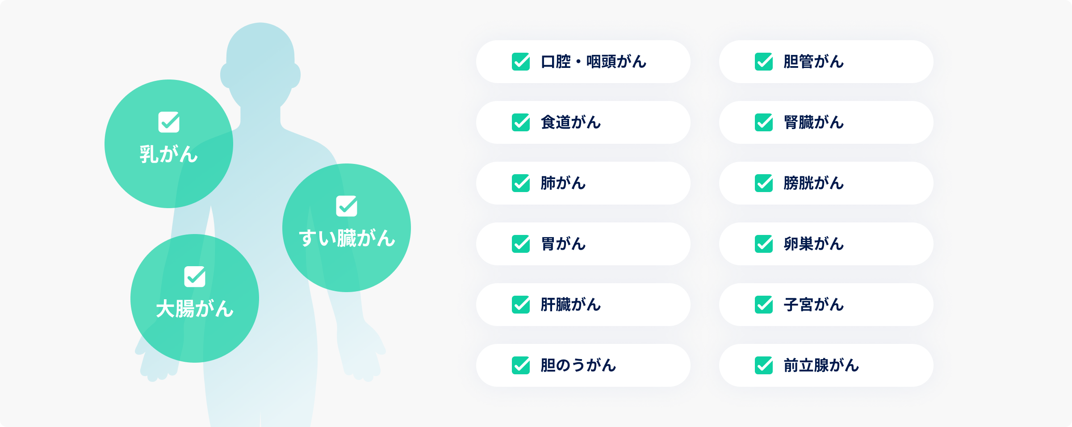Click the green check icon beside 食道がん
Screen dimensions: 1072x427
coord(521,122)
